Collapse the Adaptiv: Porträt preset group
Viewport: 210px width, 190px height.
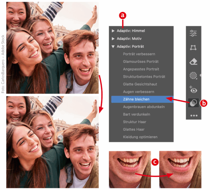click(x=113, y=46)
